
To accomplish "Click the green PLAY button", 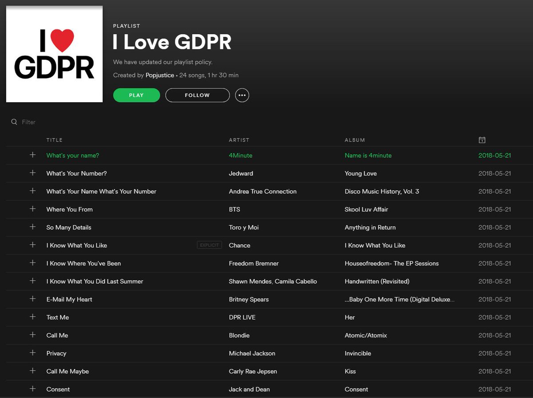I will tap(136, 95).
